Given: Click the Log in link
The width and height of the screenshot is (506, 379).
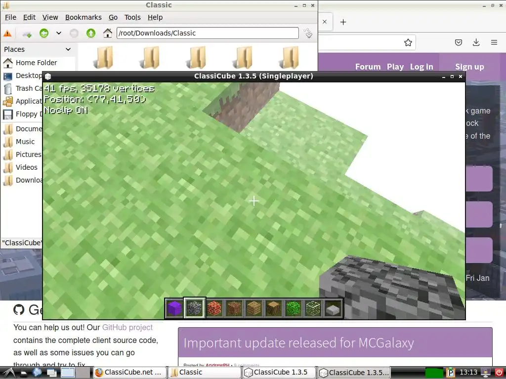Looking at the screenshot, I should click(422, 67).
